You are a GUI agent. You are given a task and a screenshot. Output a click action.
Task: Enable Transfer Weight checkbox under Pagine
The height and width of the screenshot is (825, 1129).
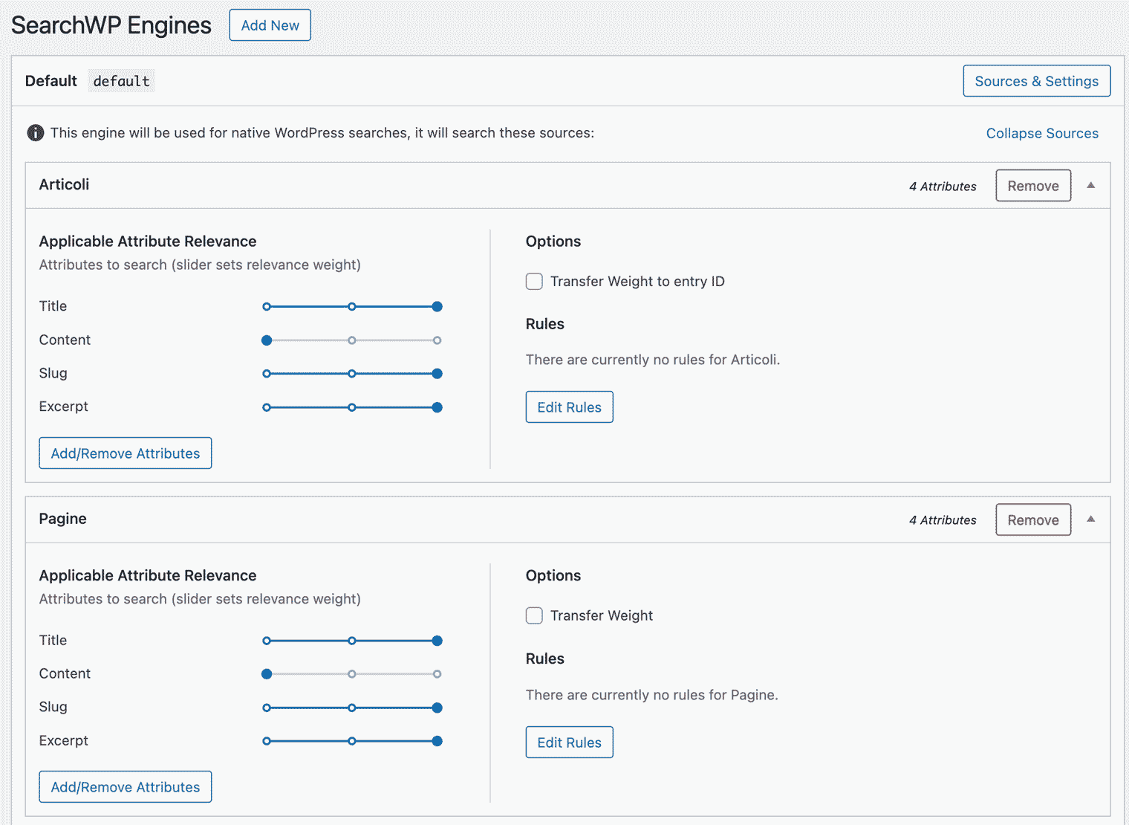(534, 615)
